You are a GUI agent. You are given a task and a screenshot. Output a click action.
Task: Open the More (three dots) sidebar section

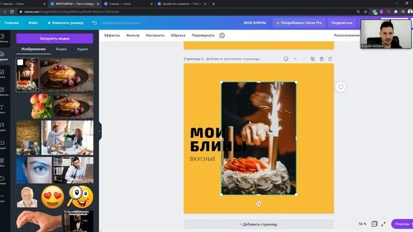[3, 198]
